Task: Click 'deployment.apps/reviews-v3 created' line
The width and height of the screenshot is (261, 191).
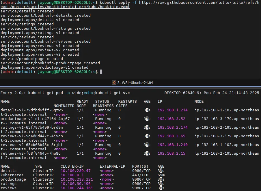Action: click(40, 55)
